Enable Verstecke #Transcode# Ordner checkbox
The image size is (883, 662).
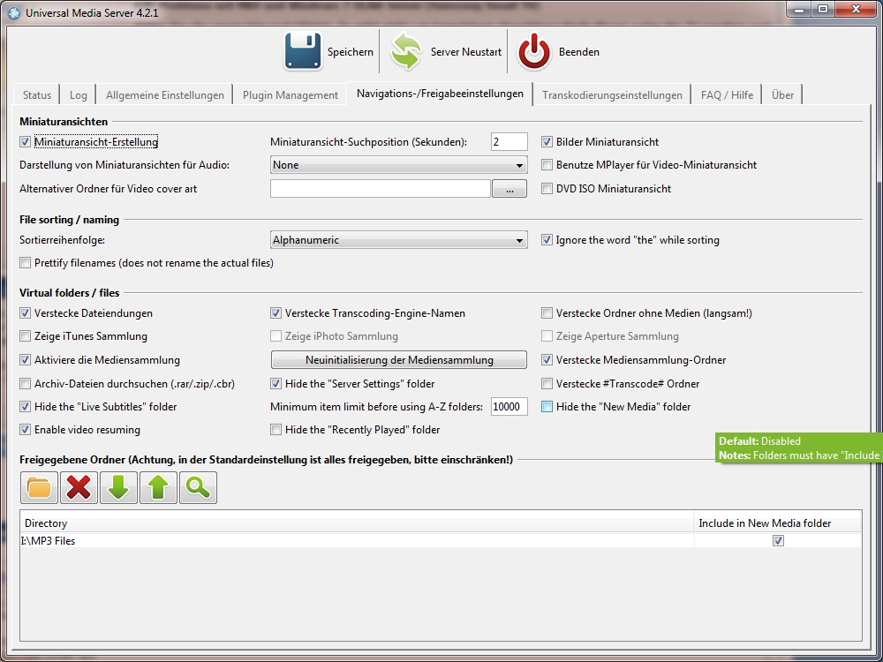point(547,384)
